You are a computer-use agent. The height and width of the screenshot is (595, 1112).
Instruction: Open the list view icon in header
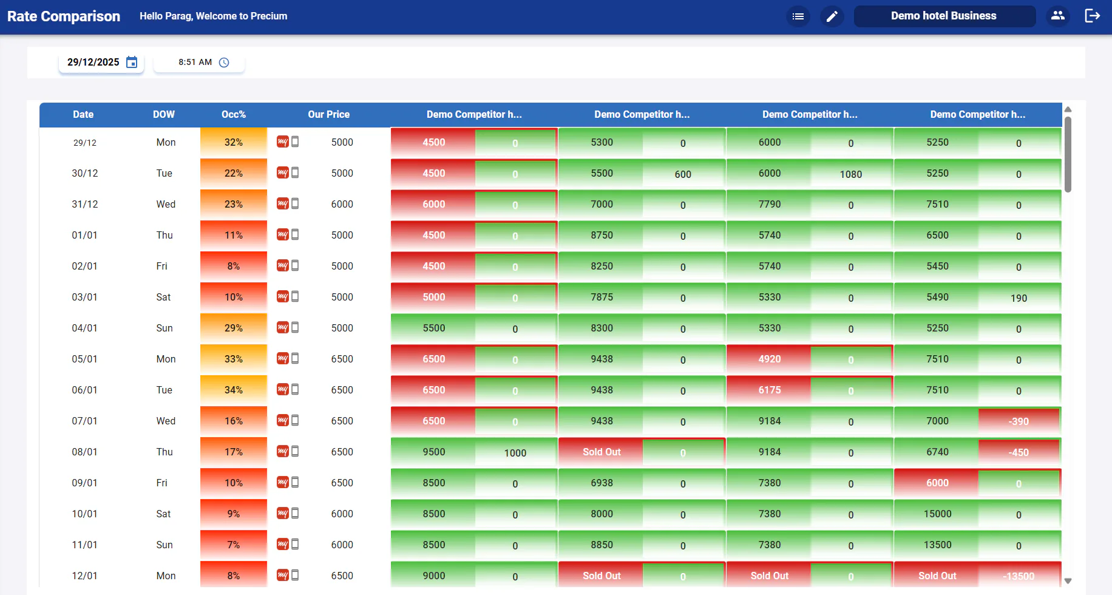(x=798, y=16)
